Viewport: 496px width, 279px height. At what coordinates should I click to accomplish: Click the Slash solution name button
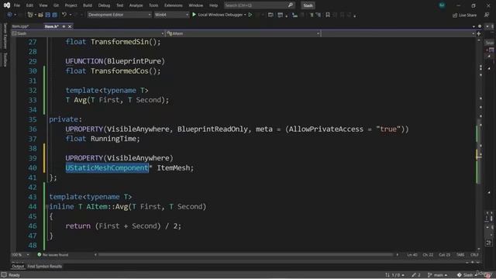tap(308, 5)
